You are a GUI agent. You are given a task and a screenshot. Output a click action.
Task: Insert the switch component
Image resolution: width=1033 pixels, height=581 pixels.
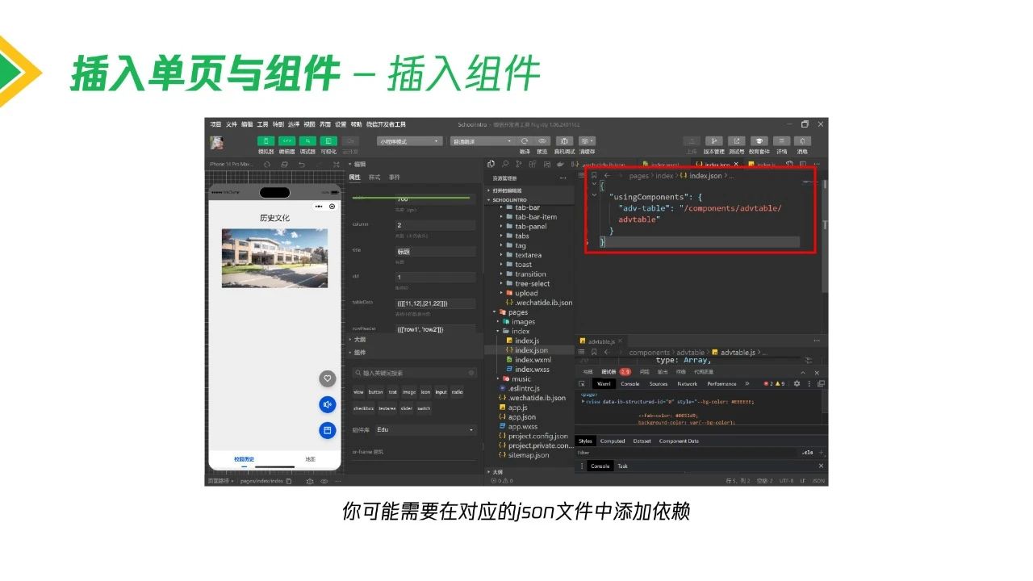424,408
